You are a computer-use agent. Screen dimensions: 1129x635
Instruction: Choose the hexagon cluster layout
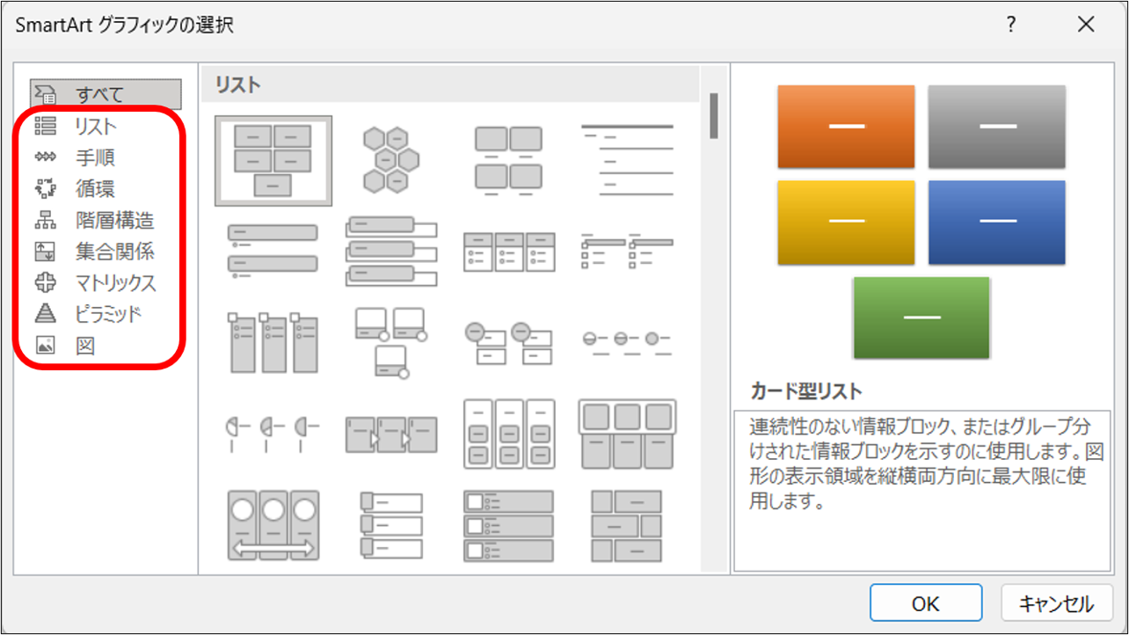390,159
